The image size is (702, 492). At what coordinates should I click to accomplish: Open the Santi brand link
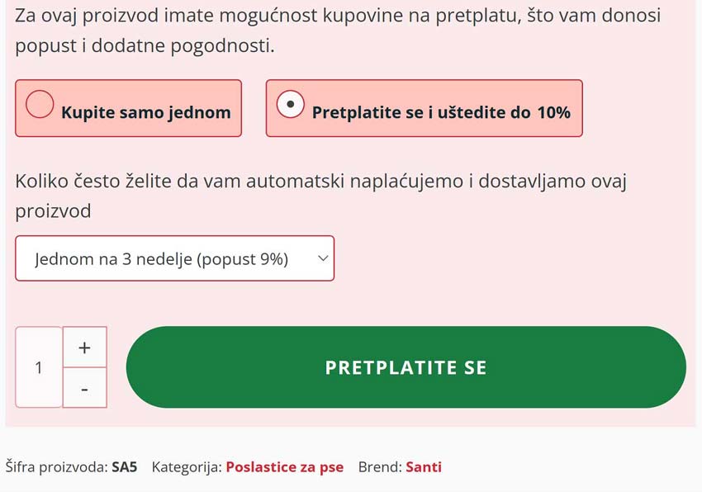(x=424, y=467)
